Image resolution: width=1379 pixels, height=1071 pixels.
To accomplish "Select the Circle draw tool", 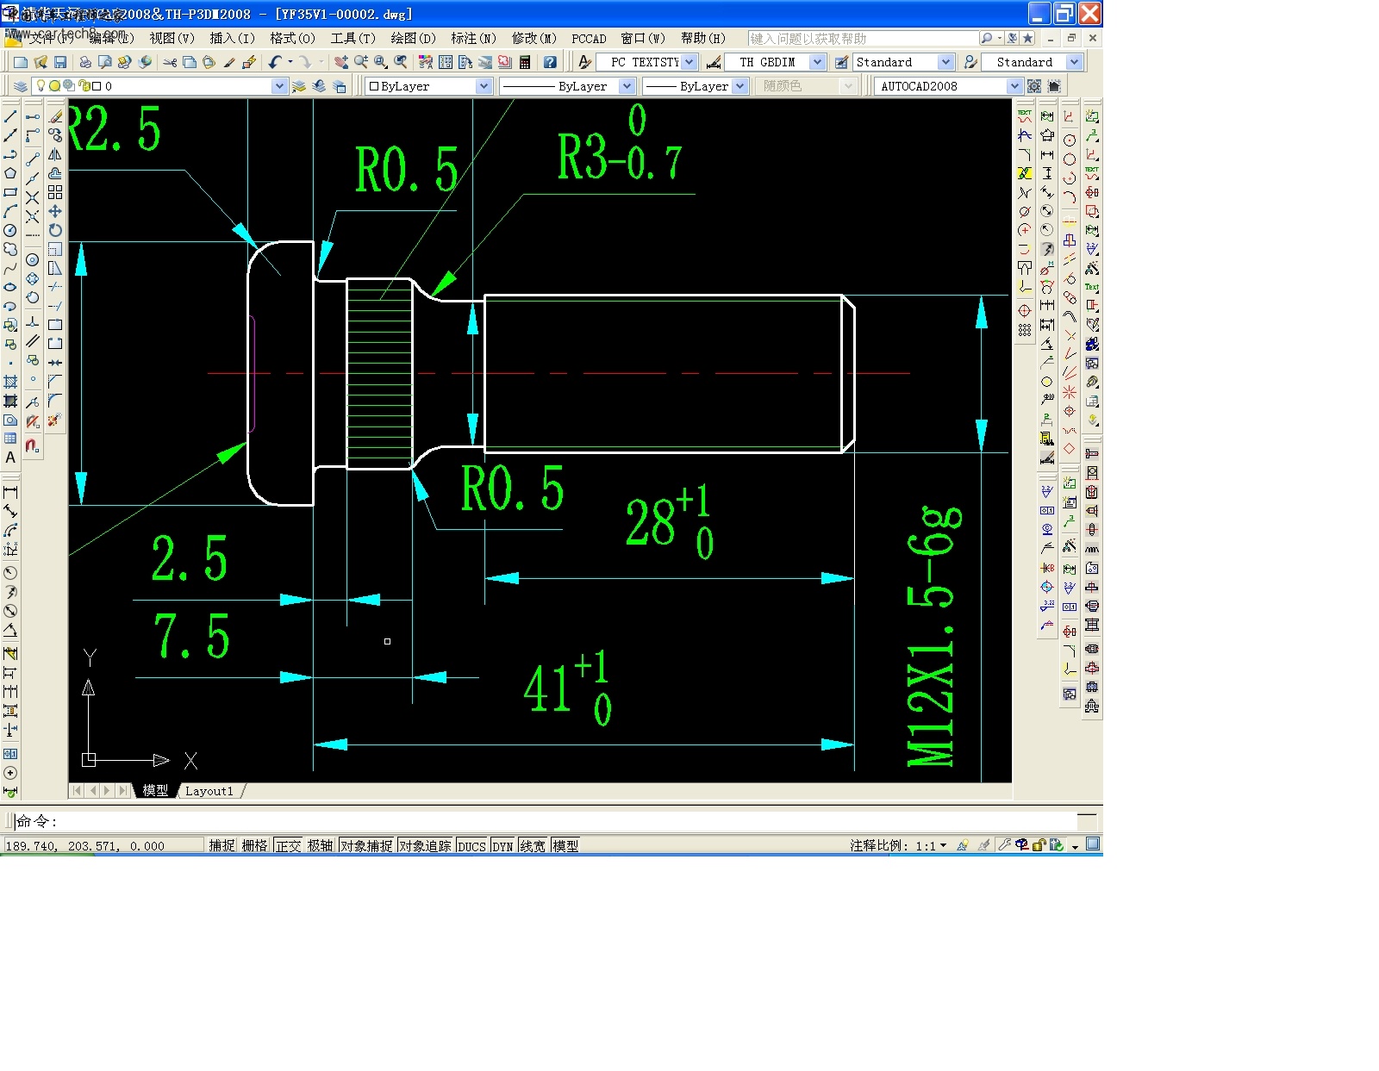I will (x=10, y=230).
